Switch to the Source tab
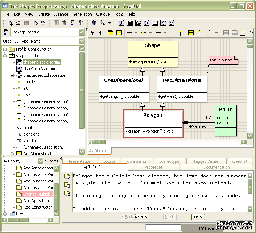 (x=110, y=161)
